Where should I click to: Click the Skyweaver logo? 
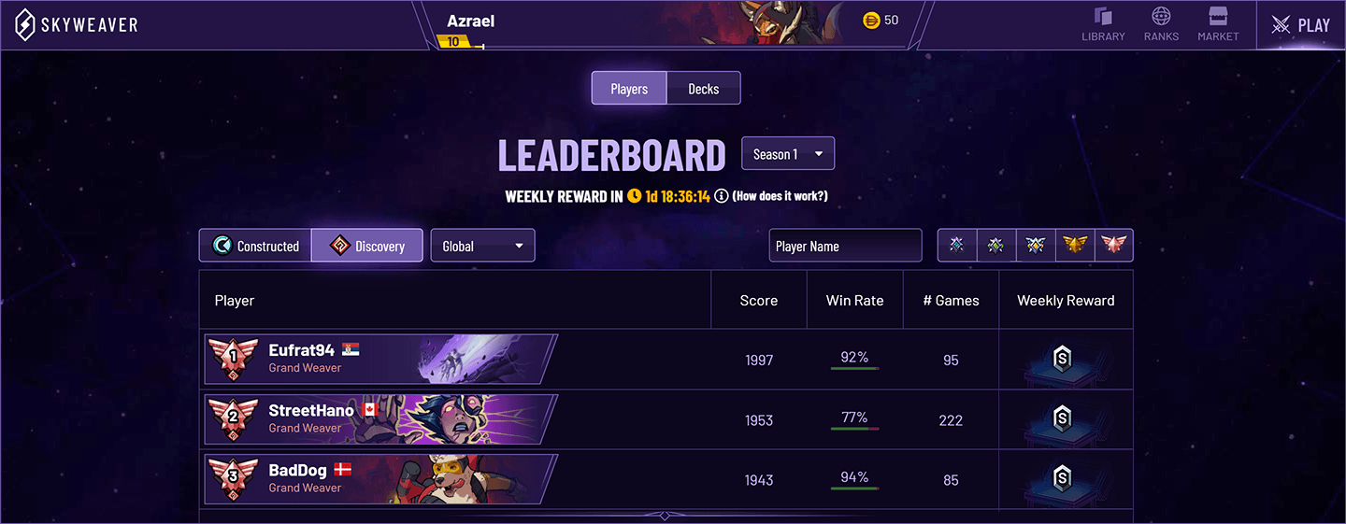[77, 25]
